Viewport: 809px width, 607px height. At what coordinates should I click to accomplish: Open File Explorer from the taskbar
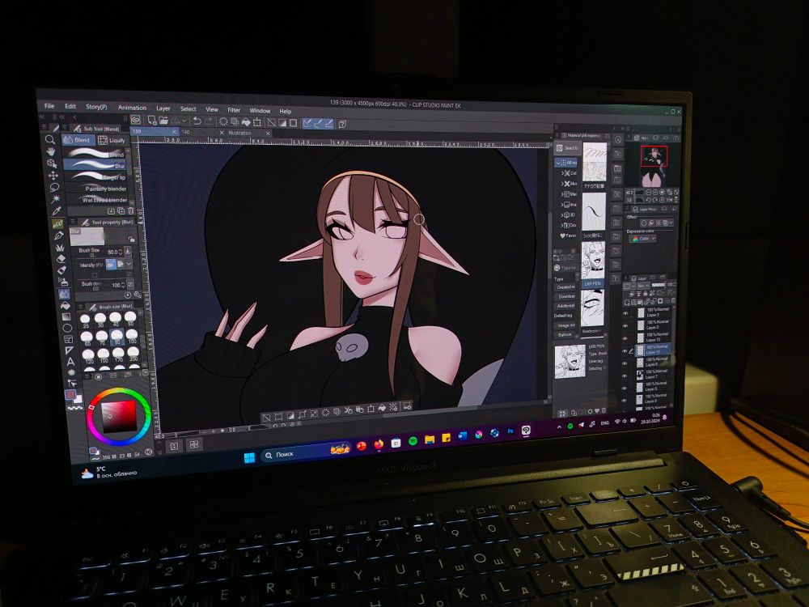pos(430,439)
